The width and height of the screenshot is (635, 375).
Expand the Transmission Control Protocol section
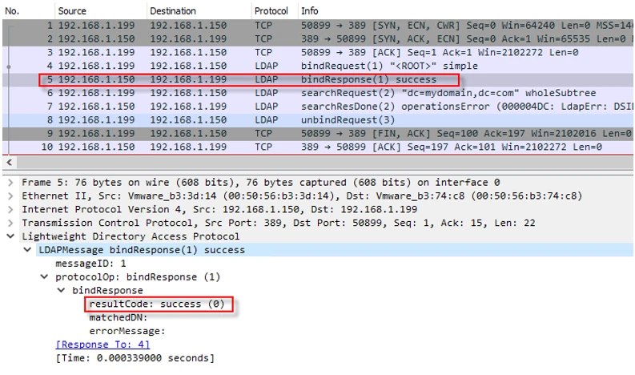click(x=10, y=224)
